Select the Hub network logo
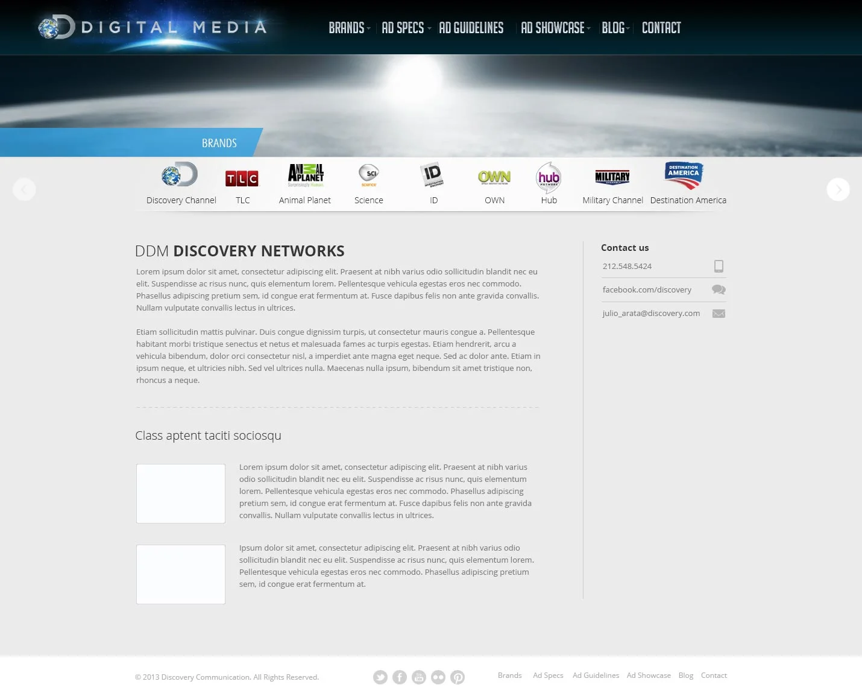 tap(549, 177)
